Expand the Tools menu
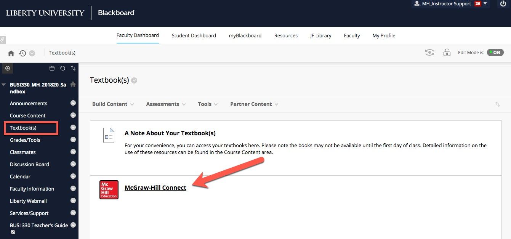This screenshot has height=239, width=511. (208, 104)
